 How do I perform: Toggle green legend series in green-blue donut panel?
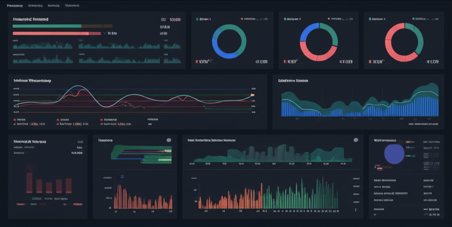(197, 19)
